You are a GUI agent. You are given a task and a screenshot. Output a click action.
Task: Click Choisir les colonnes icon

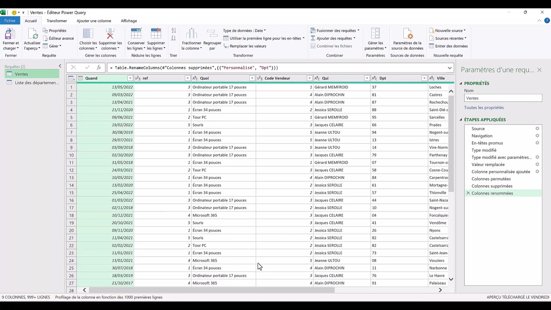click(x=88, y=34)
